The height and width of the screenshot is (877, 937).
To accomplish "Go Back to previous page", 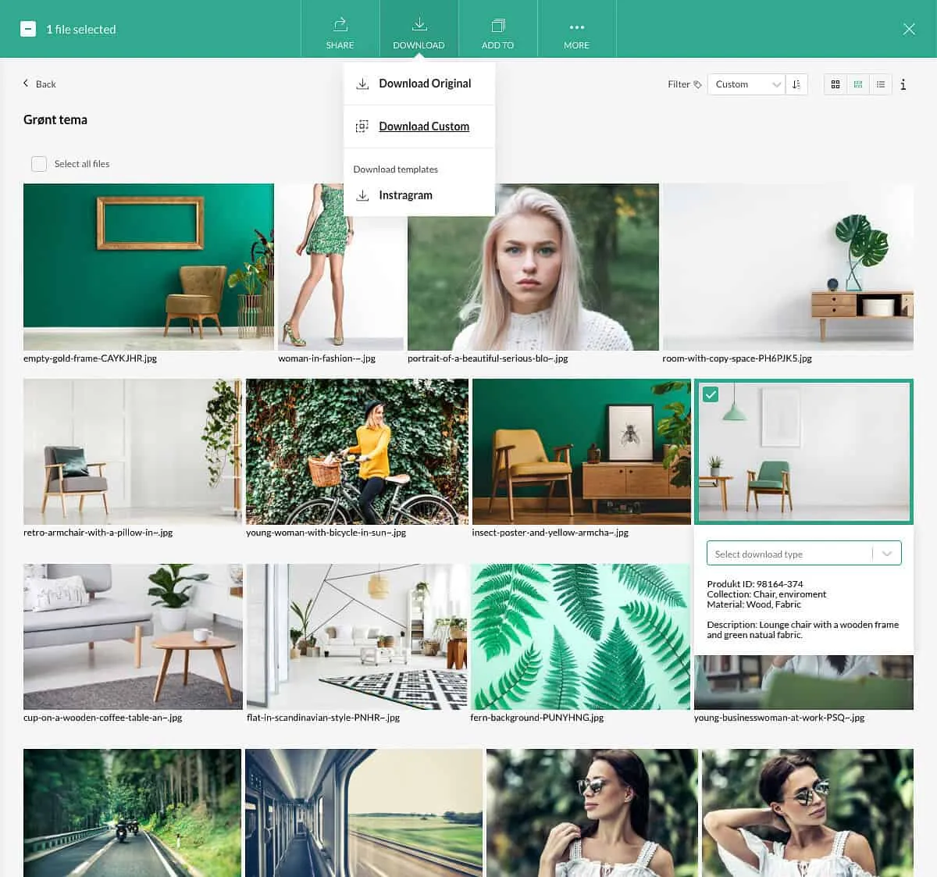I will click(x=40, y=84).
